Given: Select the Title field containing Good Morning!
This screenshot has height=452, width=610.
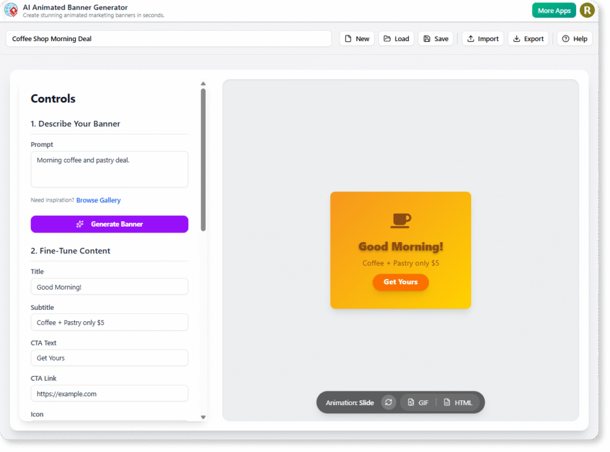Looking at the screenshot, I should point(109,287).
